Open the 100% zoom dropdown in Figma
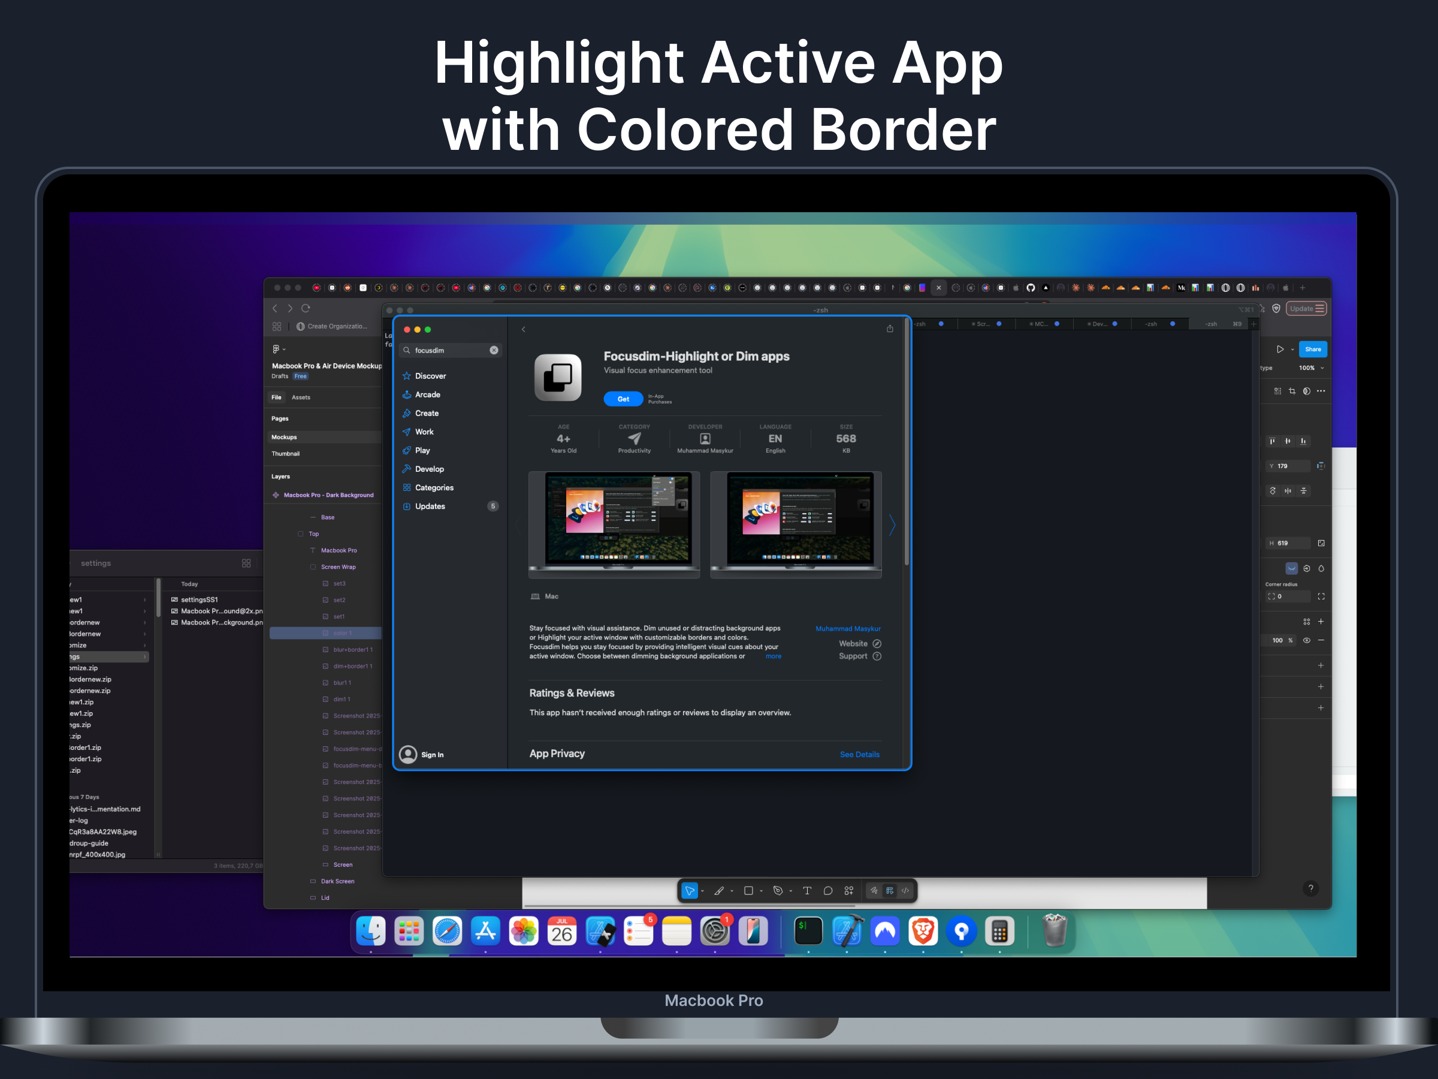This screenshot has height=1079, width=1438. point(1311,367)
